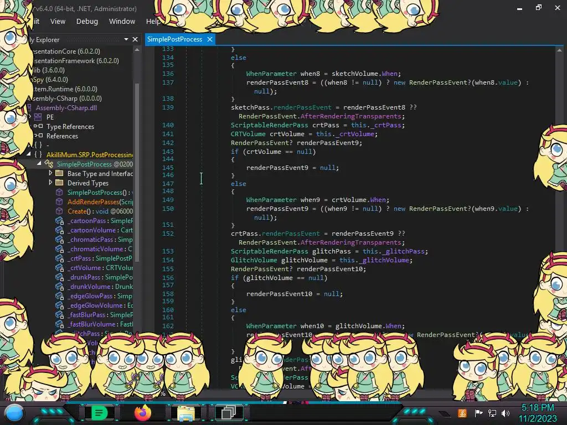Open the View menu
This screenshot has width=567, height=425.
58,22
